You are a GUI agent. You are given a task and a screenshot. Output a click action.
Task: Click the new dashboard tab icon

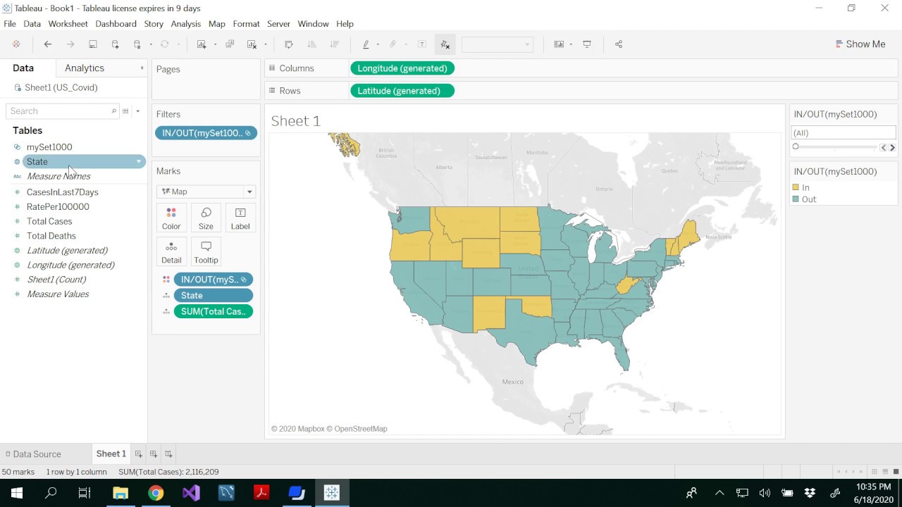coord(154,454)
